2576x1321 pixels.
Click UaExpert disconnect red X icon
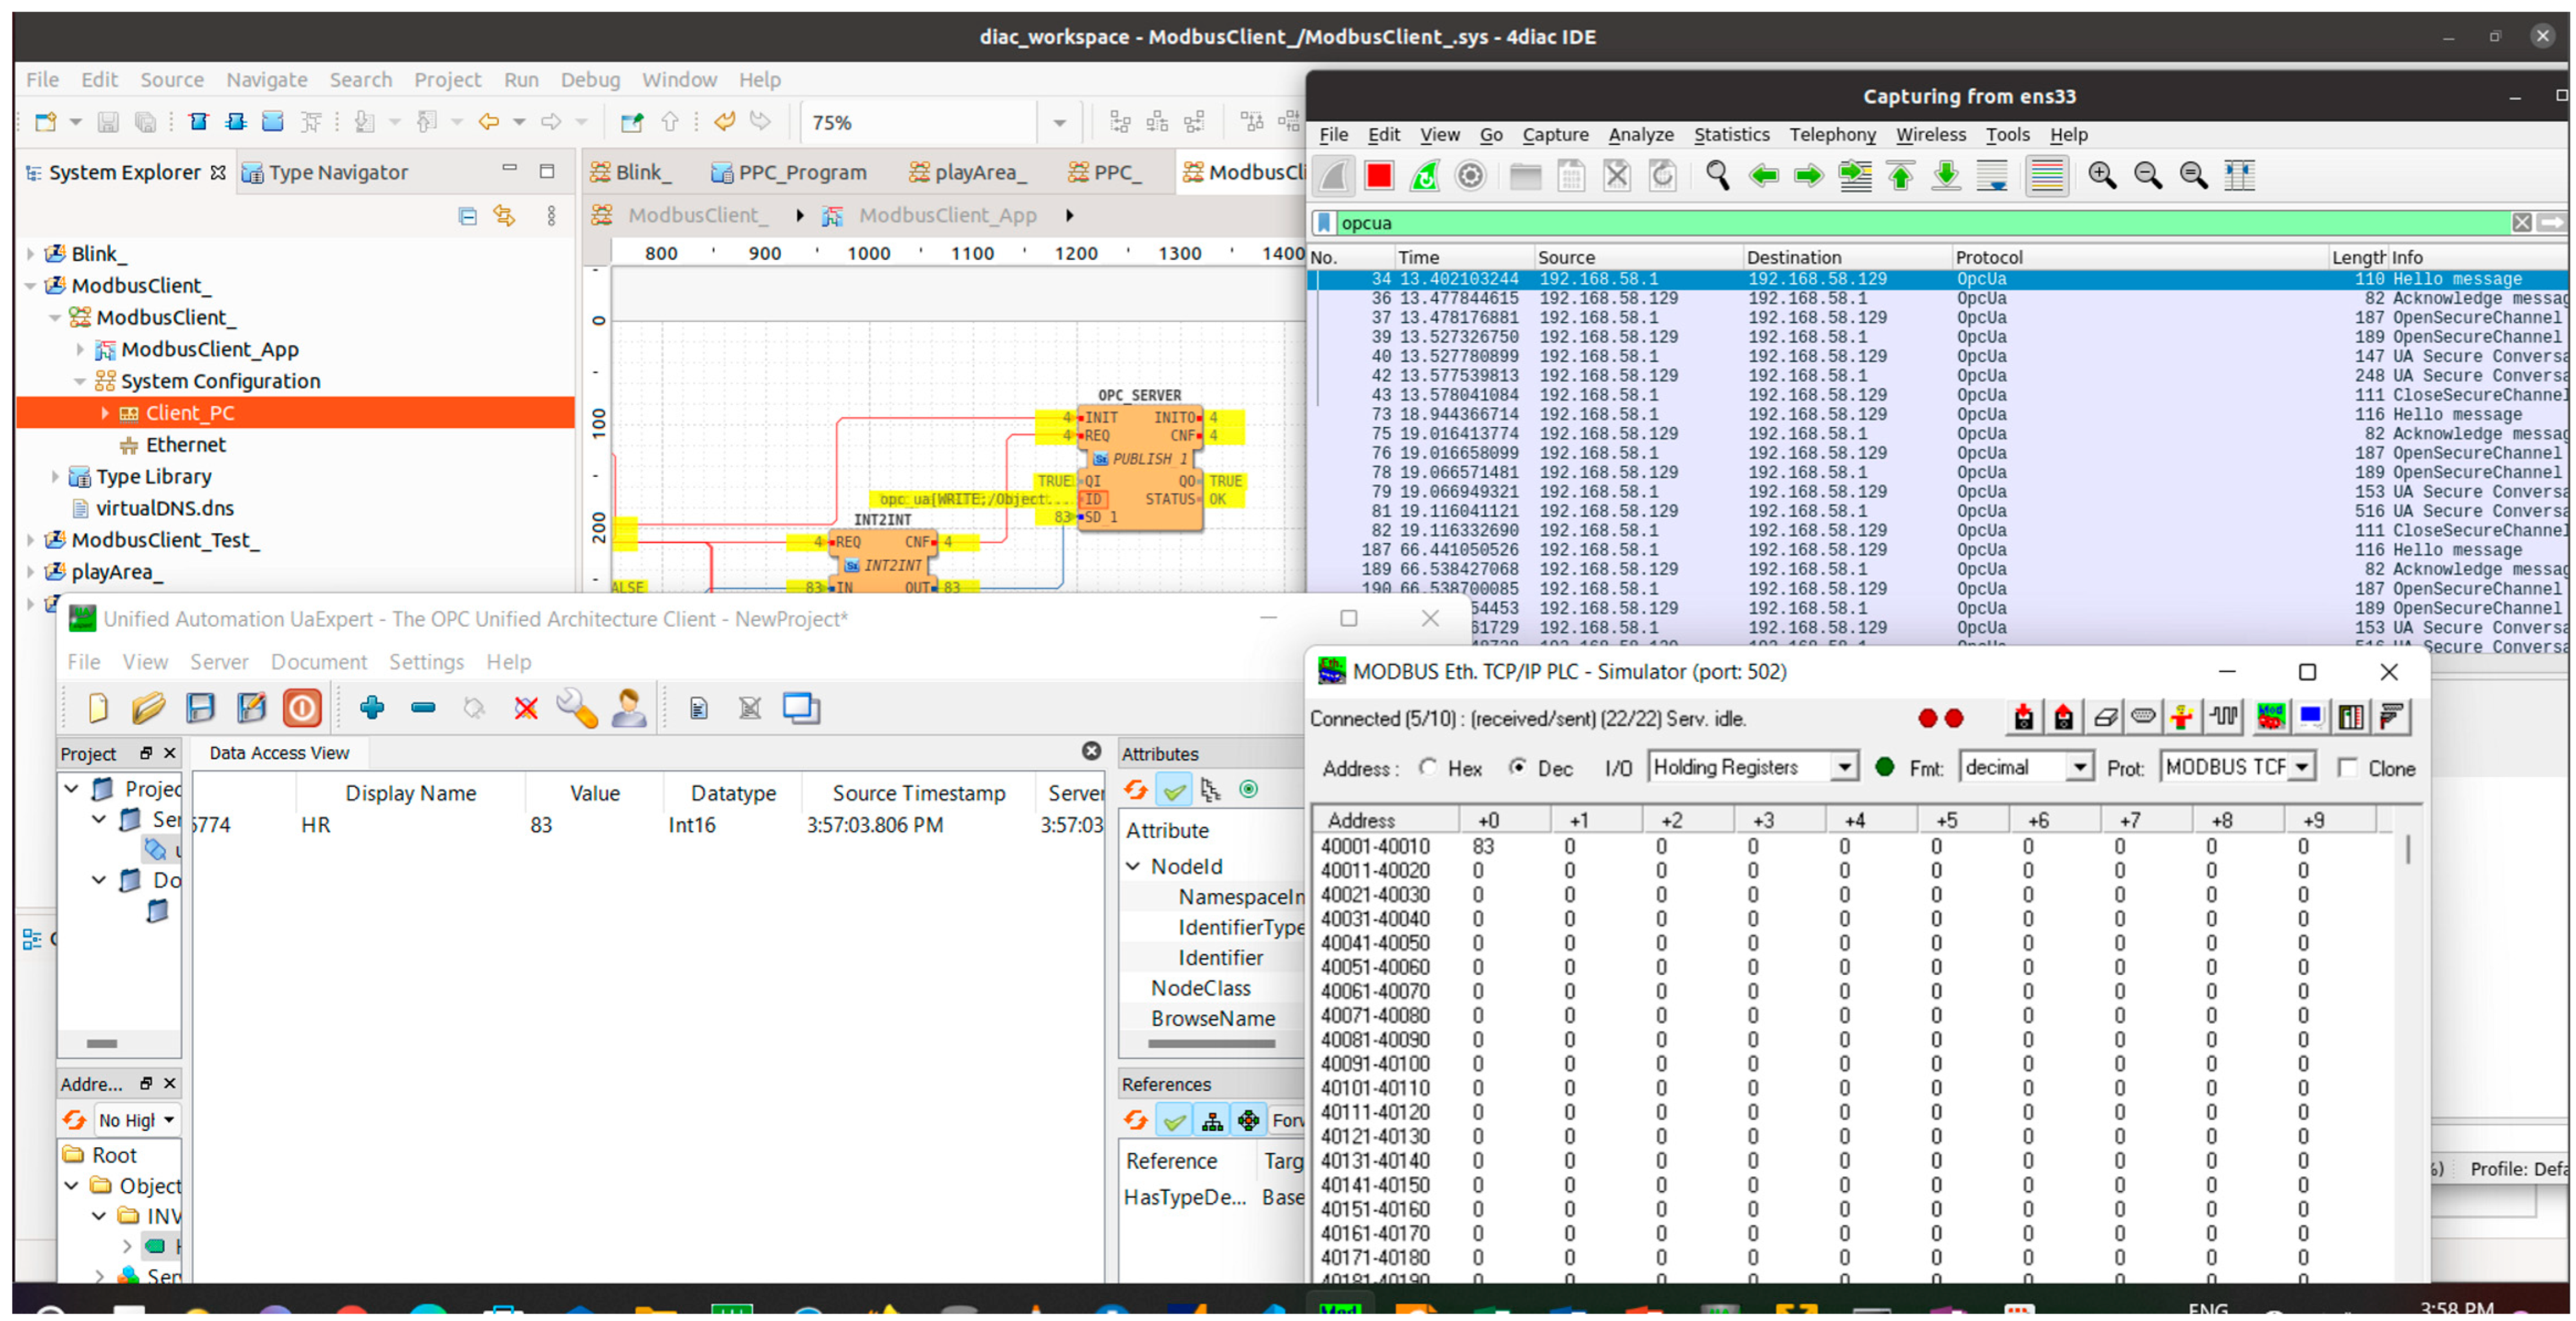pos(525,708)
